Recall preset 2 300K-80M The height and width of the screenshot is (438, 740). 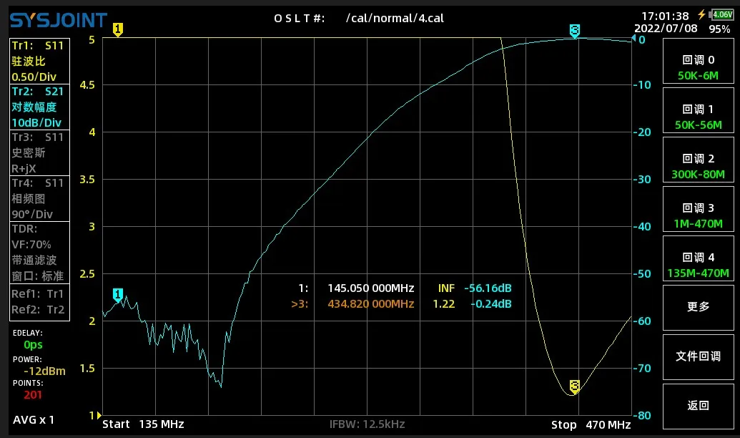698,160
